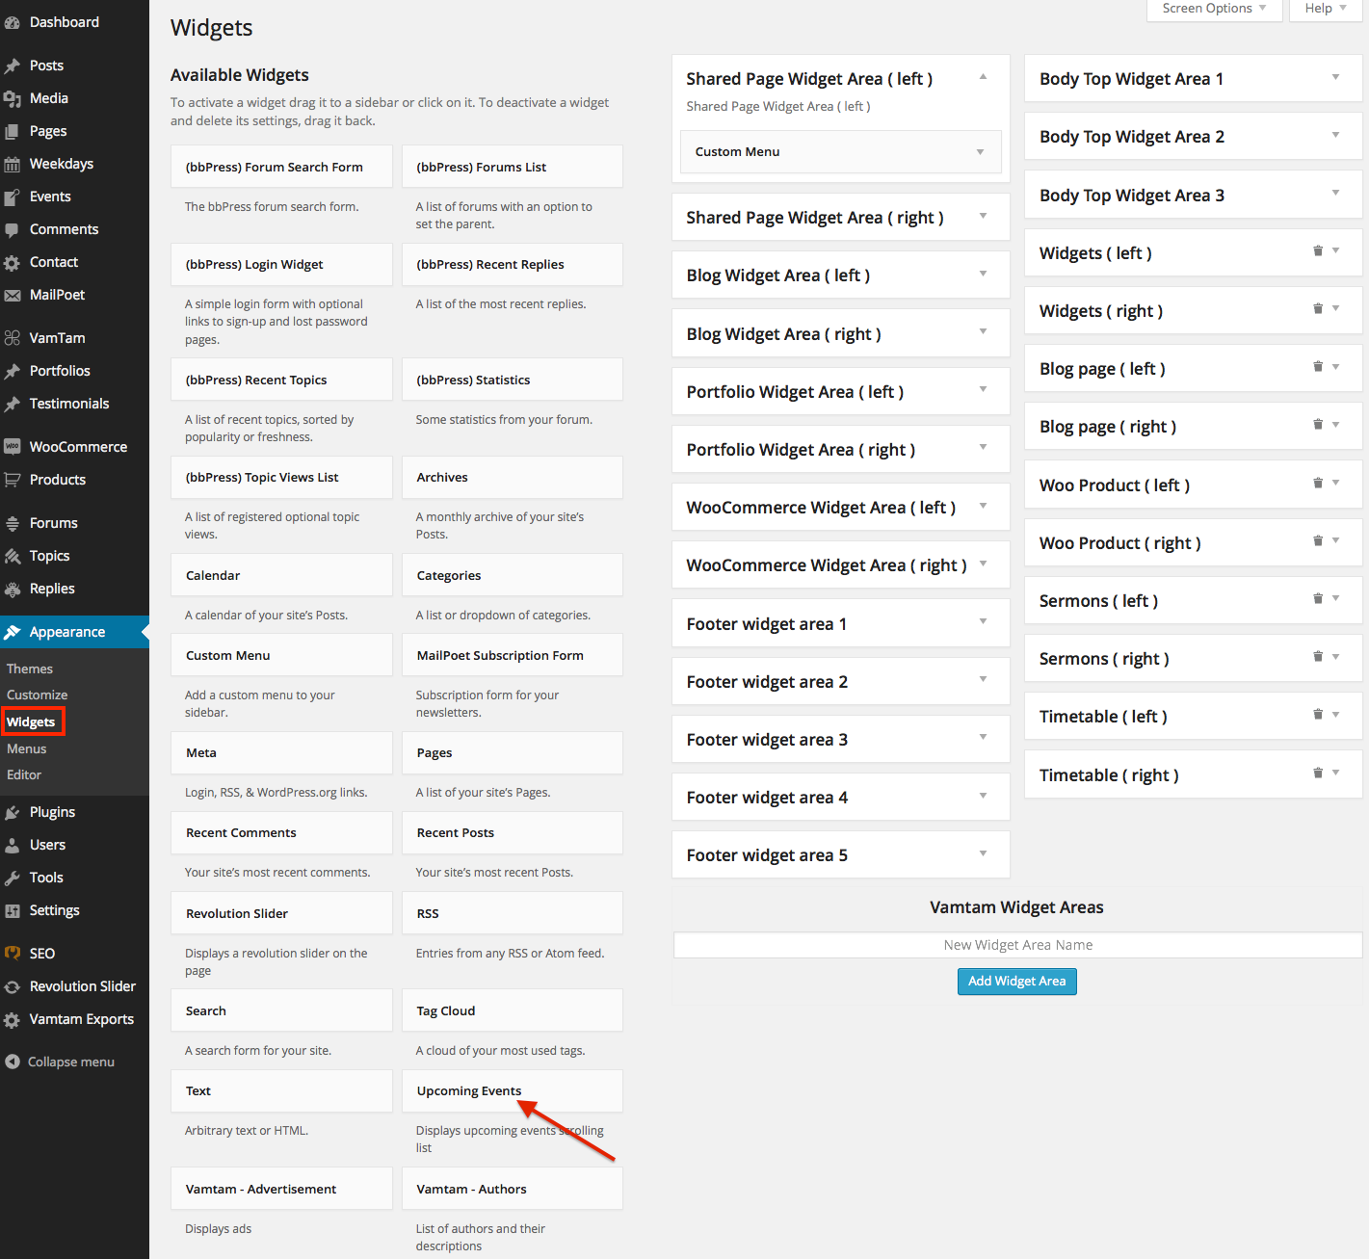Click the Settings sliders icon
The image size is (1369, 1259).
pos(13,910)
